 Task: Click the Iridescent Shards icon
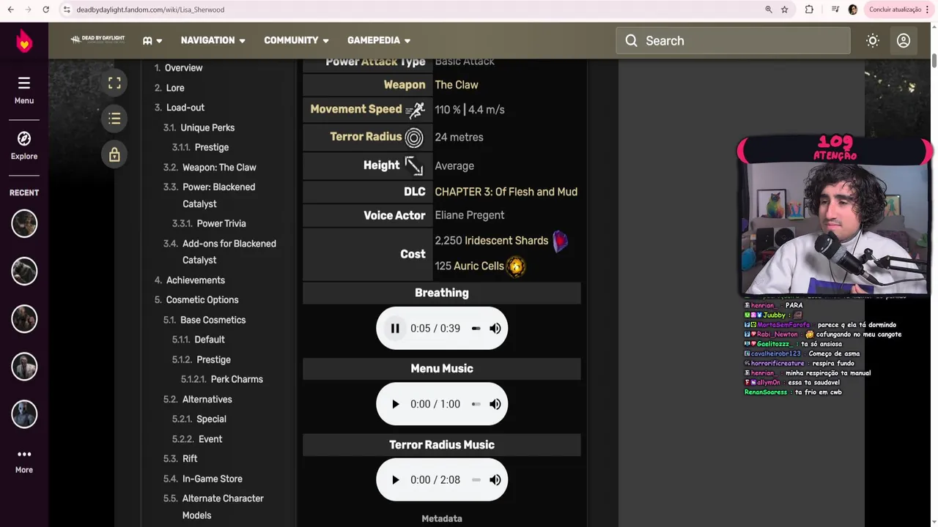point(560,241)
